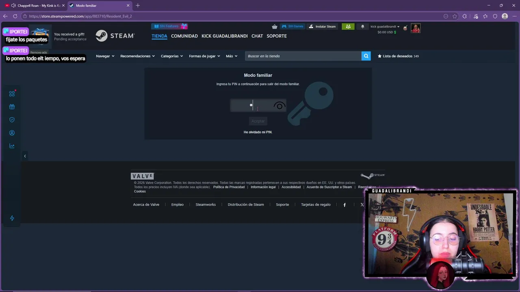This screenshot has height=292, width=520.
Task: Click the SIH Features button
Action: pos(169,26)
